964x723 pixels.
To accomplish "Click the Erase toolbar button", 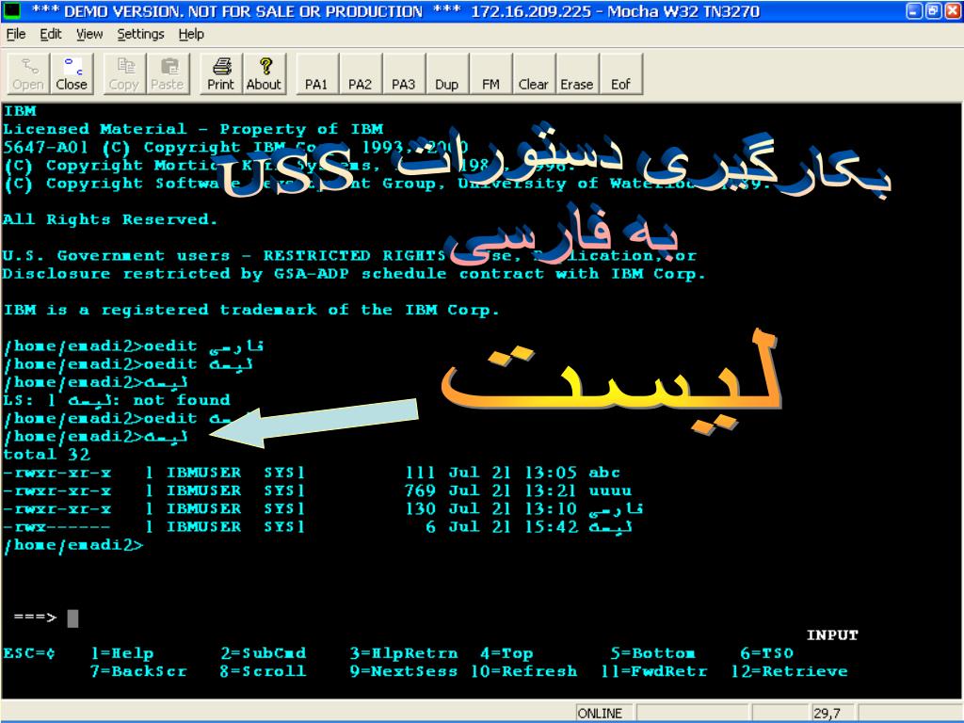I will click(x=577, y=73).
